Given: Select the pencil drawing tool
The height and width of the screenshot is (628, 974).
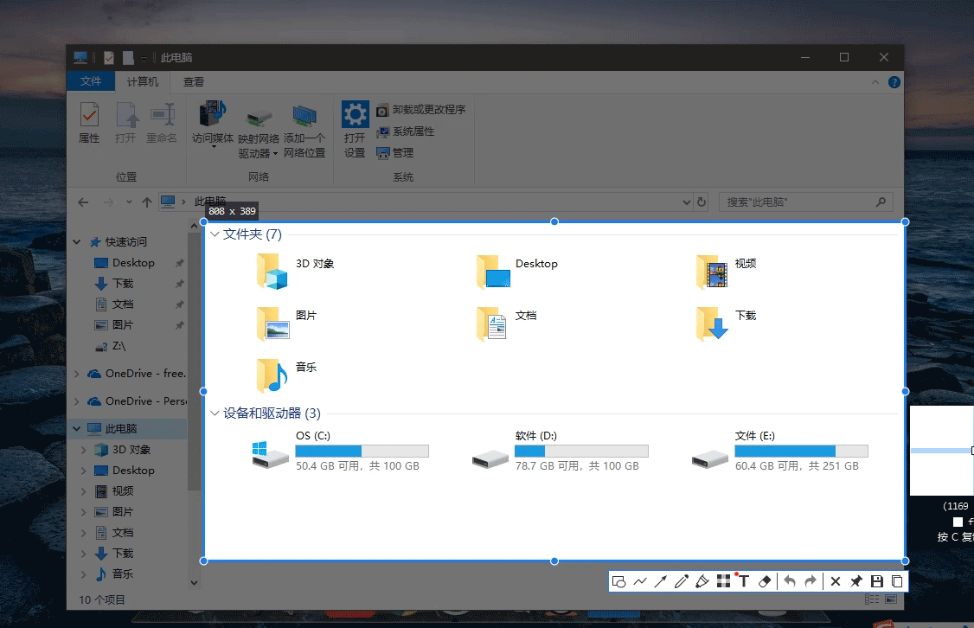Looking at the screenshot, I should point(682,581).
